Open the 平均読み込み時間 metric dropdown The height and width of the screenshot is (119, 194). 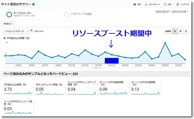tap(17, 31)
